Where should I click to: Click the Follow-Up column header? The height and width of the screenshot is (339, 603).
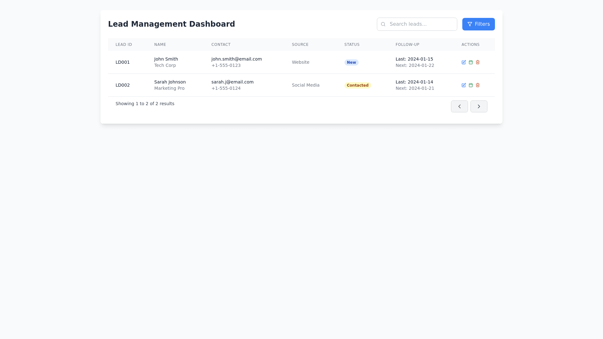407,45
